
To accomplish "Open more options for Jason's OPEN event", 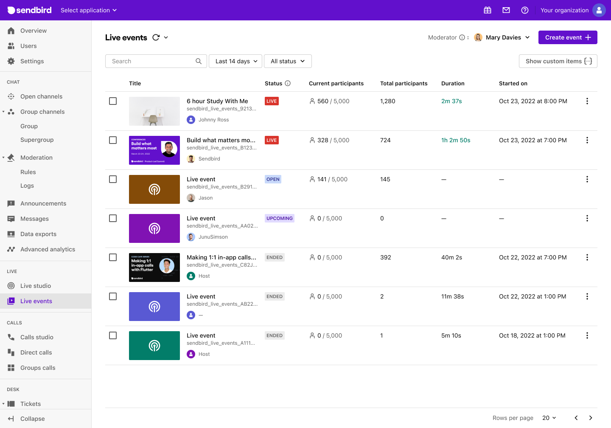I will (587, 179).
